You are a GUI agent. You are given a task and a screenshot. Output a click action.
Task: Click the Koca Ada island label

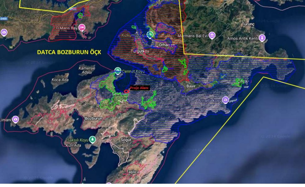tap(60, 80)
